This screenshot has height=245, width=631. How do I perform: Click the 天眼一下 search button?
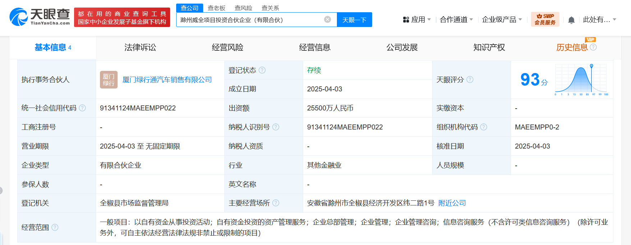click(355, 20)
